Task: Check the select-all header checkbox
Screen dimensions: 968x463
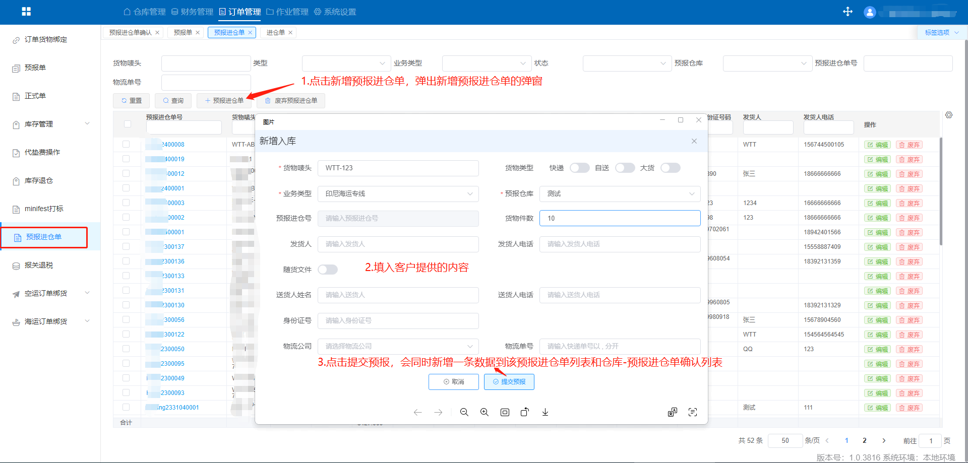Action: (x=128, y=124)
